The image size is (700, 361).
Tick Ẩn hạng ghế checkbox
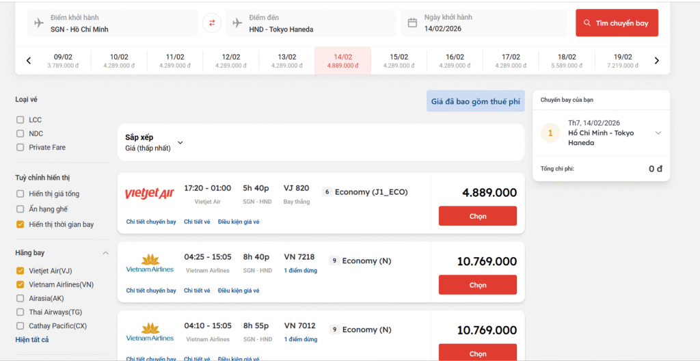pyautogui.click(x=20, y=209)
